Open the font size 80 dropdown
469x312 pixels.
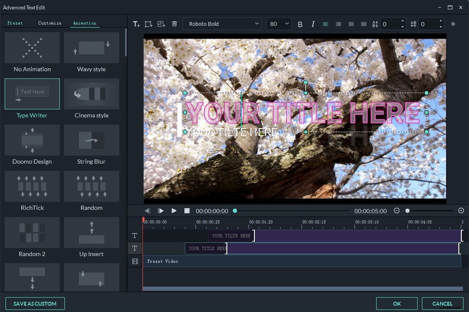(279, 24)
